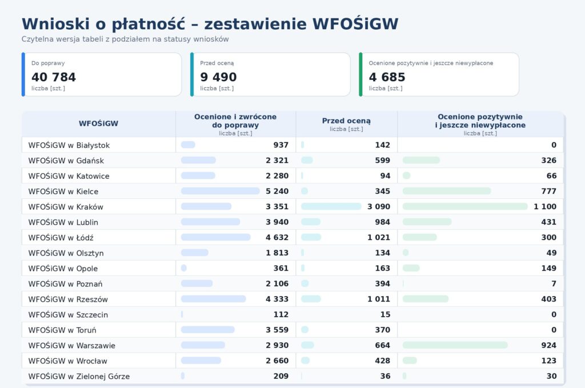Click value 924 in Warszawie row

pyautogui.click(x=549, y=345)
